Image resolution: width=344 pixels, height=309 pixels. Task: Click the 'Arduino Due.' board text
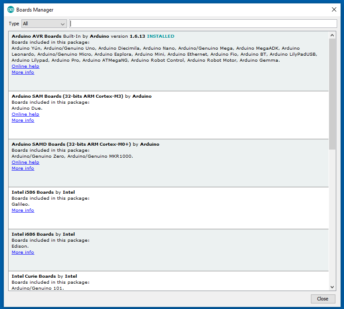point(27,108)
